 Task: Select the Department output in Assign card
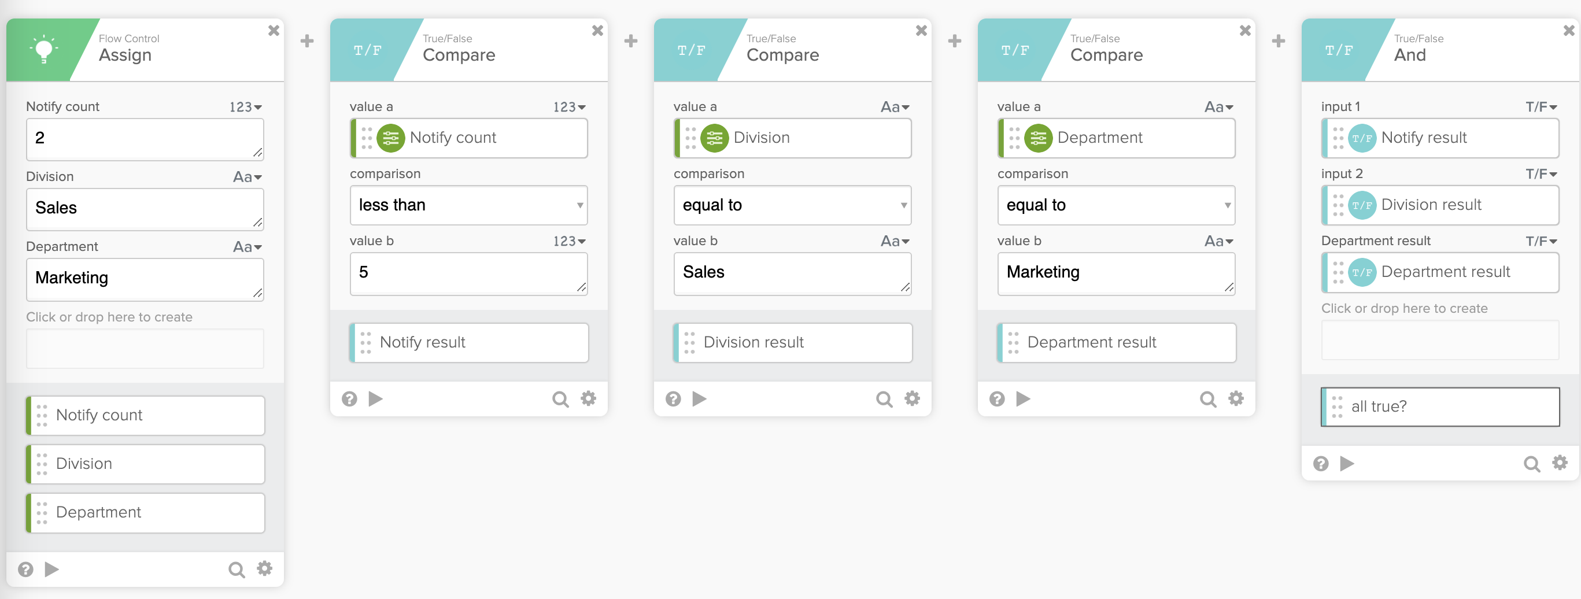146,512
